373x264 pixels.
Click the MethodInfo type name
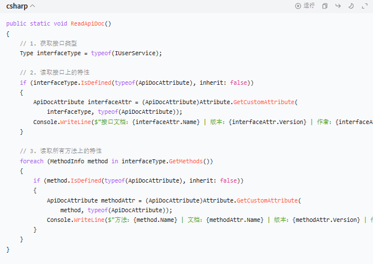point(67,161)
